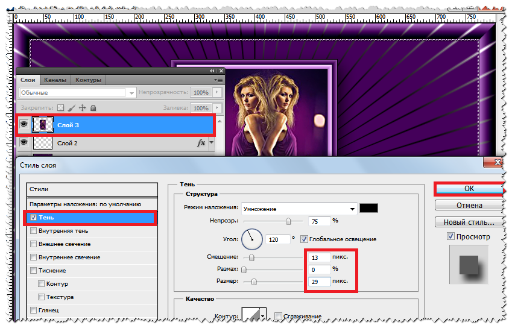Toggle Глобальное освещение checkbox
This screenshot has height=328, width=512.
pyautogui.click(x=304, y=239)
